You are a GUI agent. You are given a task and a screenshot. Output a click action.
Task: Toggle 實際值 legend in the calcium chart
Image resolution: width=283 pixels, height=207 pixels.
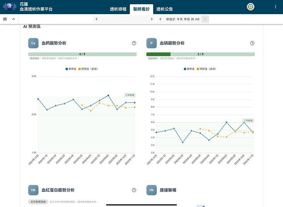71,68
